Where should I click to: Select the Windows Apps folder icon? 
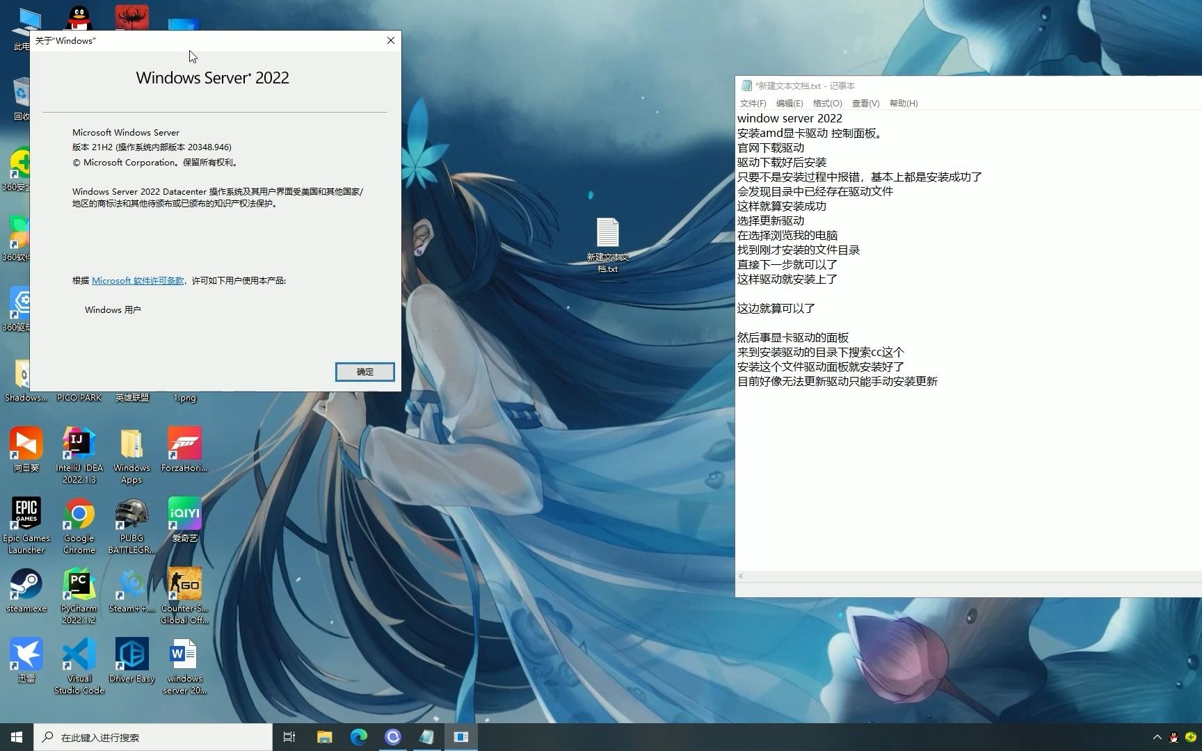pos(131,455)
